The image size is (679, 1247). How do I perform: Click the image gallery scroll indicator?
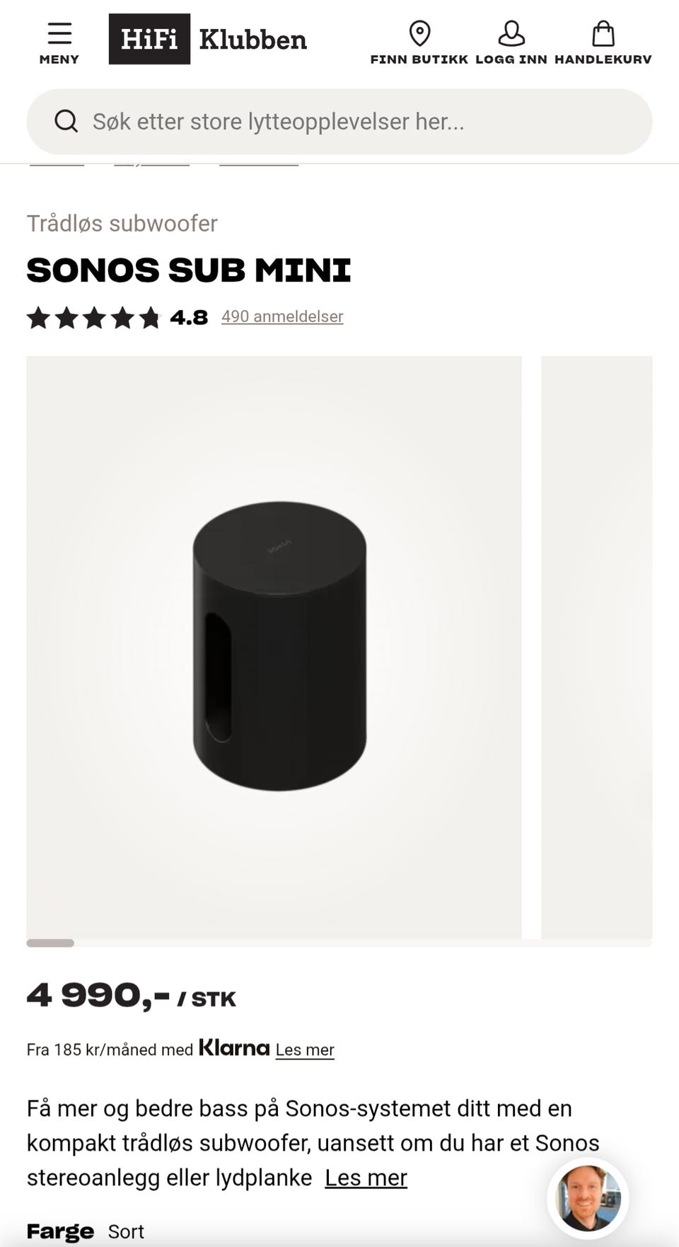[x=50, y=943]
